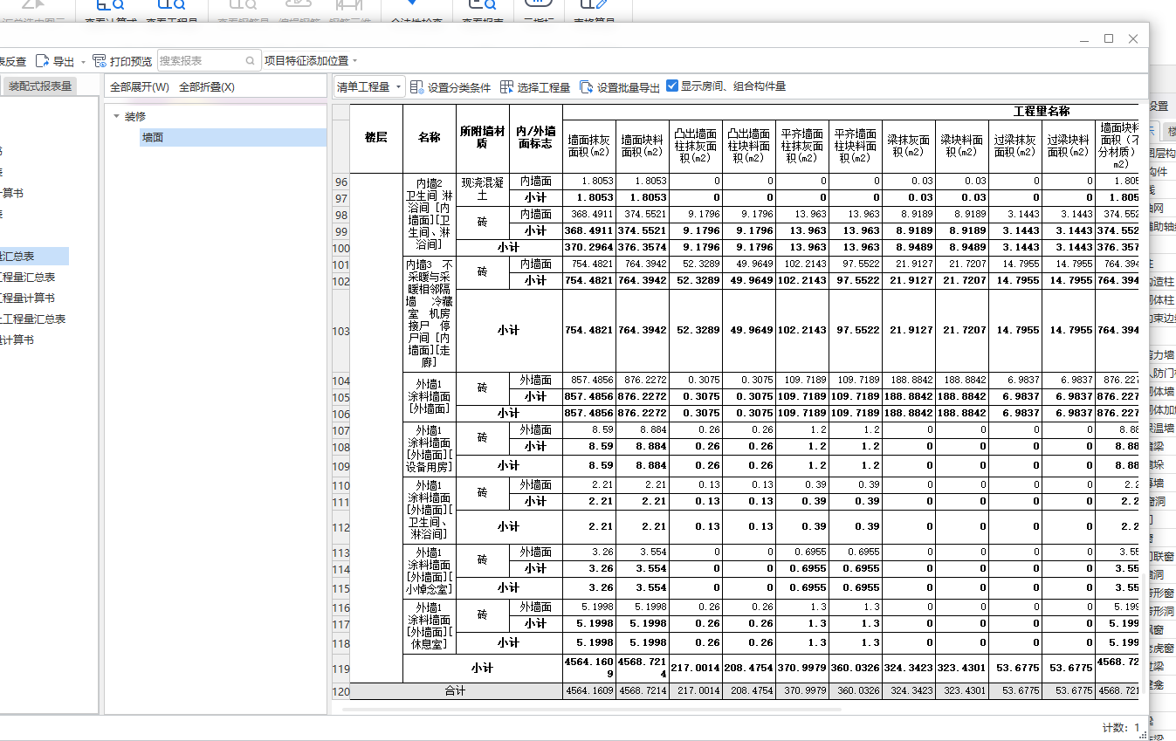The height and width of the screenshot is (741, 1176).
Task: Click the horizontal scrollbar below the table
Action: click(x=591, y=710)
